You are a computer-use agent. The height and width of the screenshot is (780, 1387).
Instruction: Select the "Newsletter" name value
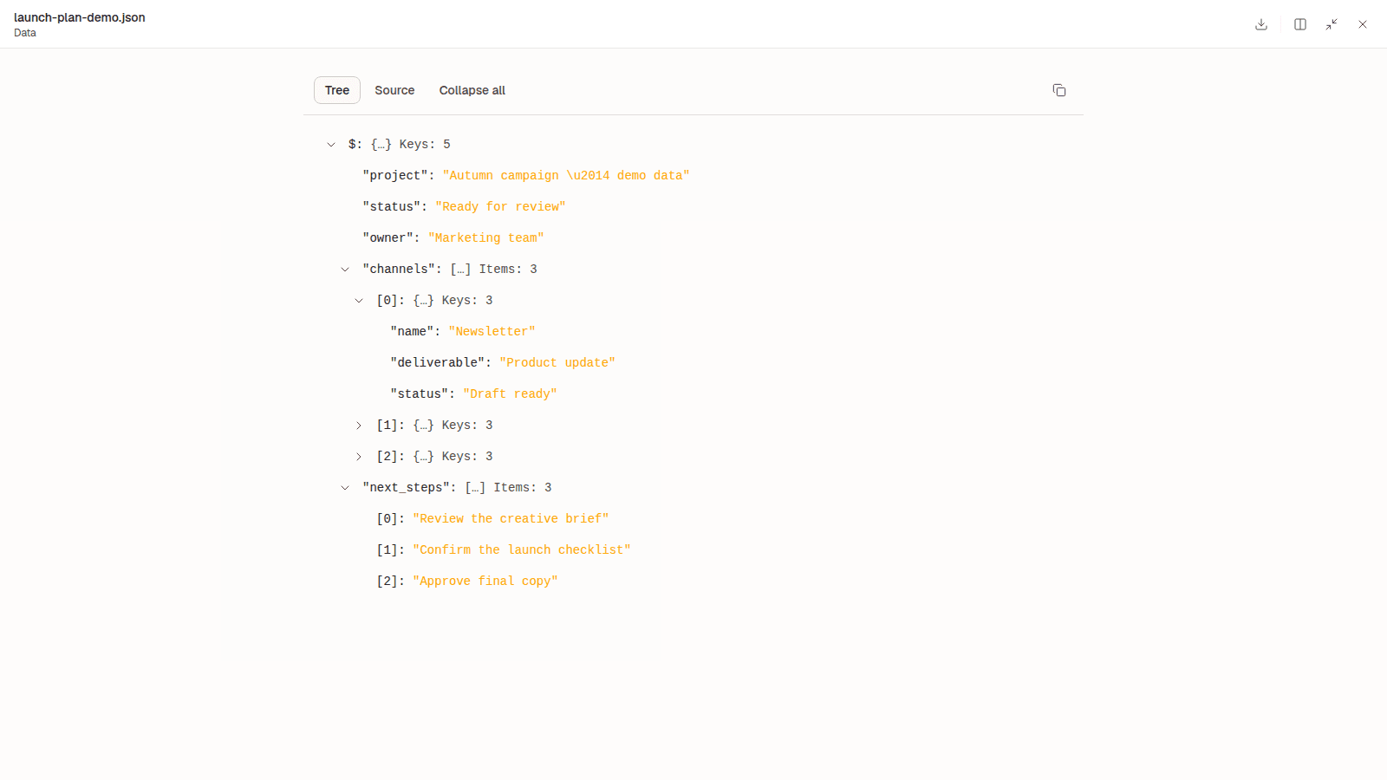492,331
